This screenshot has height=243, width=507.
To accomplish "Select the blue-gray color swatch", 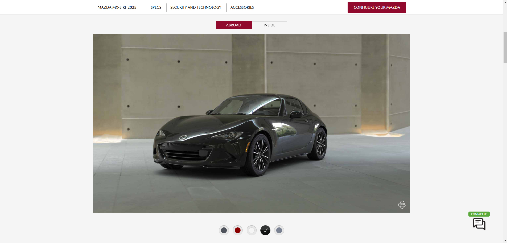I will (279, 230).
